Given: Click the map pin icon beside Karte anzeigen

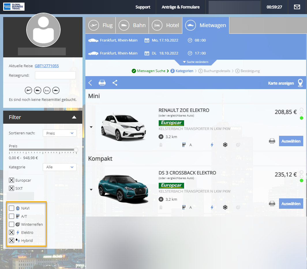Looking at the screenshot, I should click(300, 83).
